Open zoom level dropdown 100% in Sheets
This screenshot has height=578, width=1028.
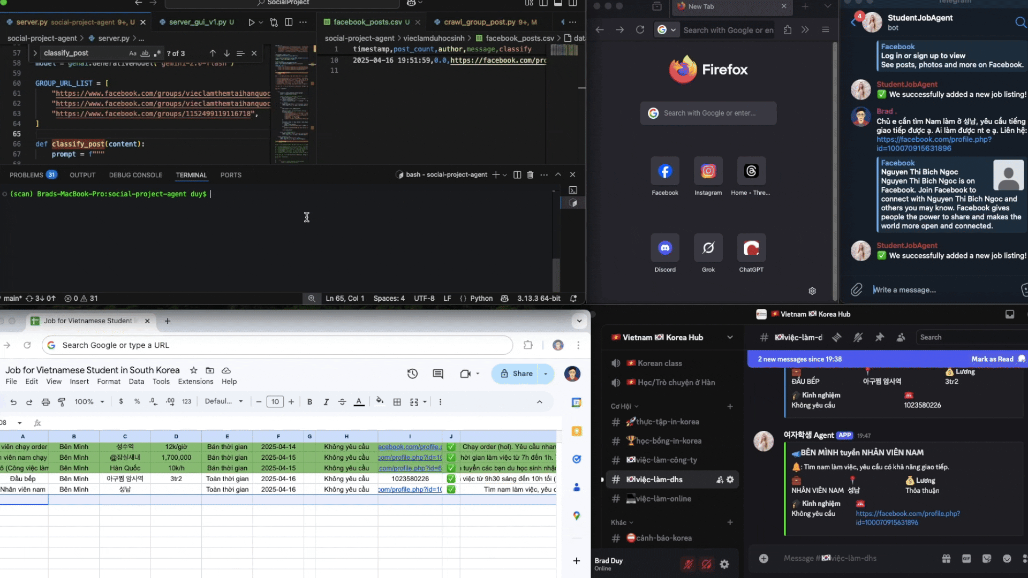[x=89, y=402]
